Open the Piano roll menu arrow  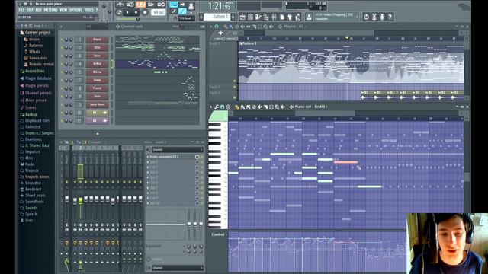click(x=211, y=107)
